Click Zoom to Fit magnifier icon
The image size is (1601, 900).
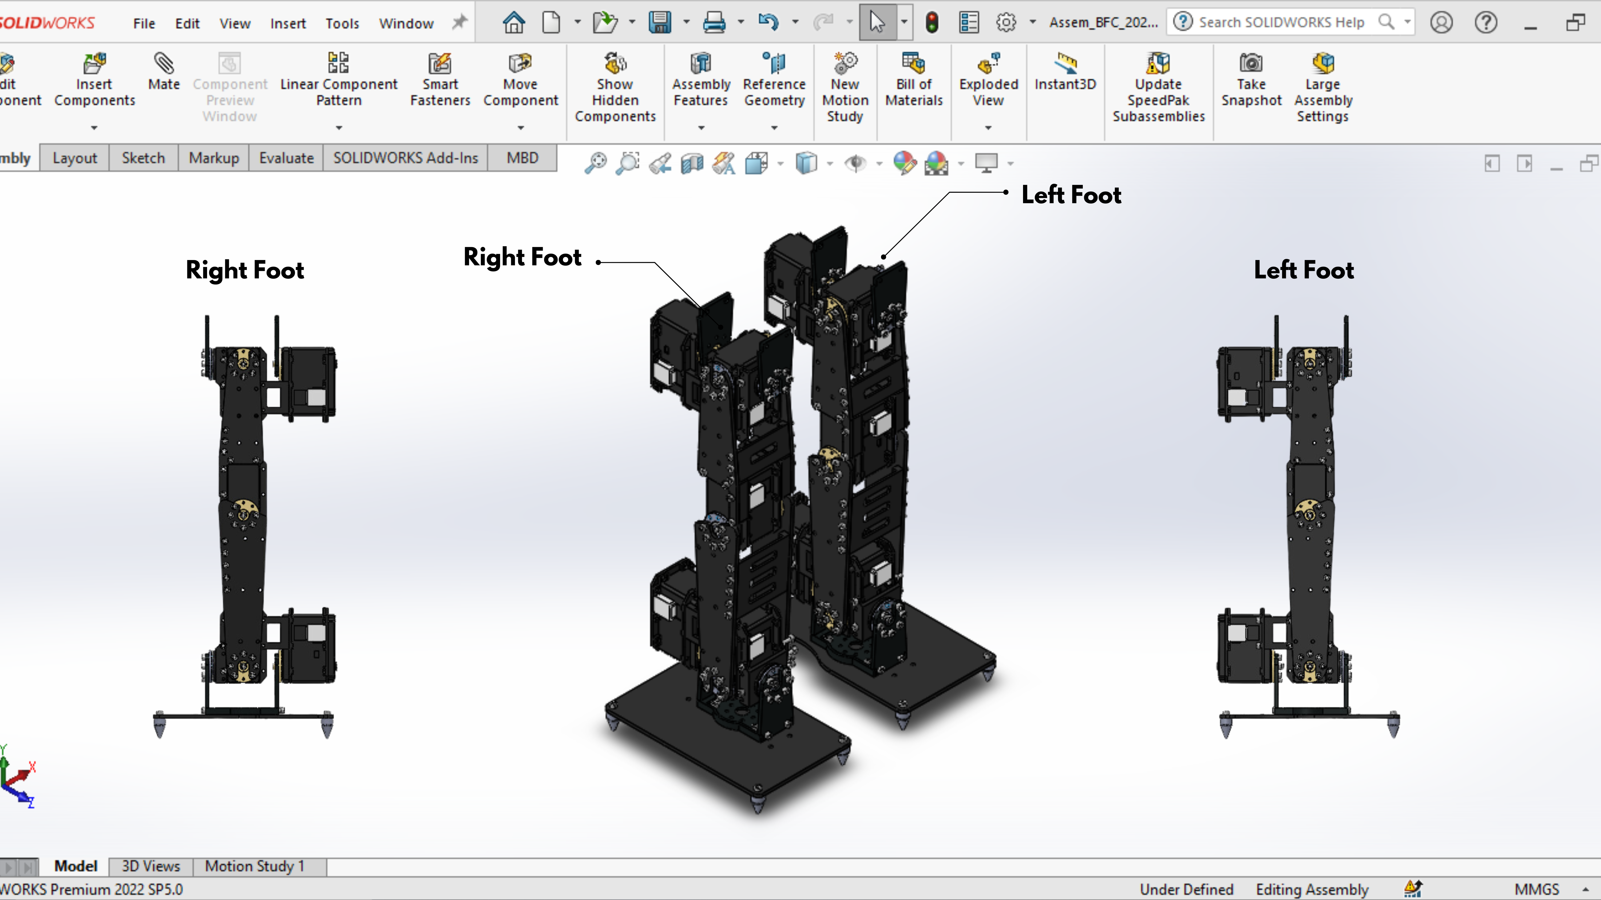595,163
